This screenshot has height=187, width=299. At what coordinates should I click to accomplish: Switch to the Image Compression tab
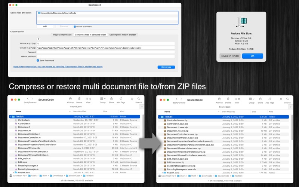(x=62, y=35)
